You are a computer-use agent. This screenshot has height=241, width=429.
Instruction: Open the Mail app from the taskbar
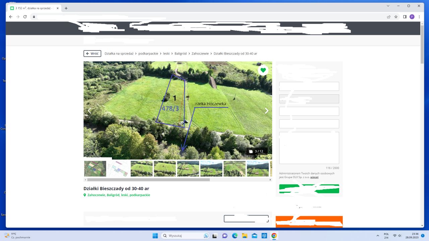pos(254,236)
